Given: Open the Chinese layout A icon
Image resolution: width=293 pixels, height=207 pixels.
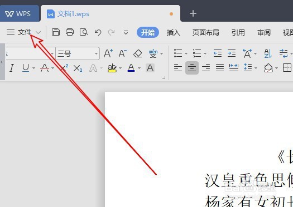Looking at the screenshot, I should pyautogui.click(x=247, y=53).
